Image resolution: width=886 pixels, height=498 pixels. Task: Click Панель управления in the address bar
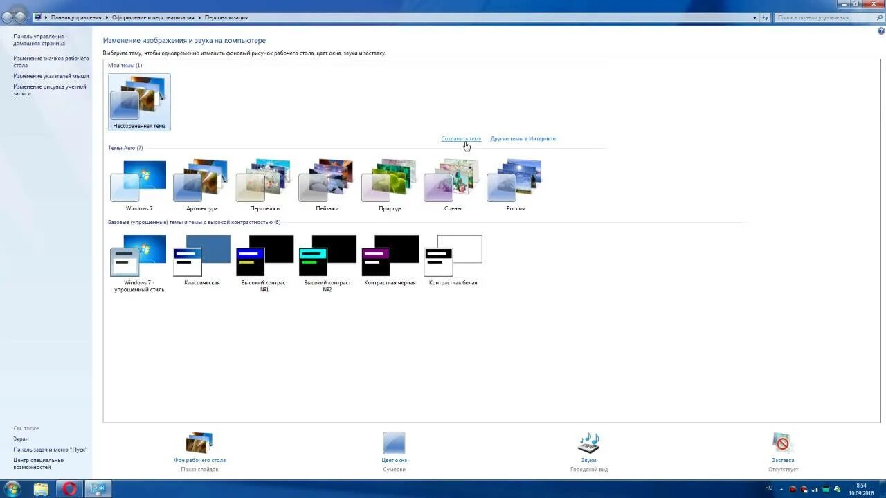[76, 17]
